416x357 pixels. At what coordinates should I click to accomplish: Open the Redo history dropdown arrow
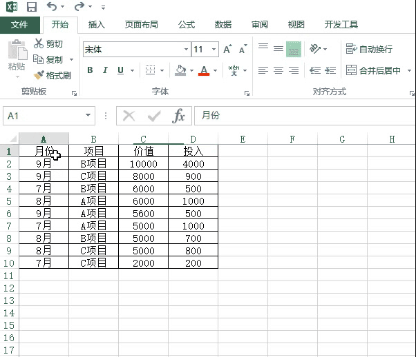[91, 7]
